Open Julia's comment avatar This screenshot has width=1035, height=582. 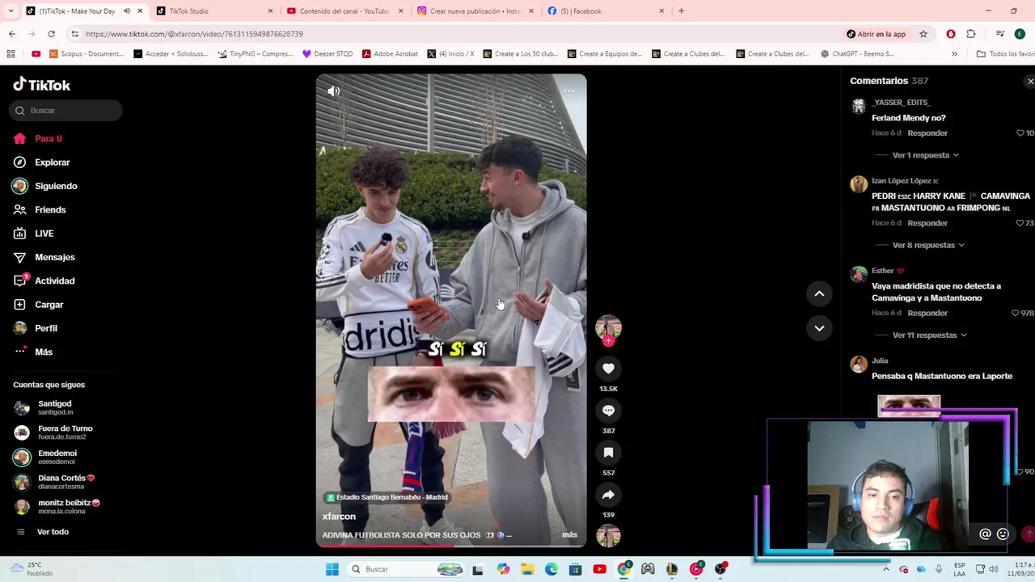[859, 365]
